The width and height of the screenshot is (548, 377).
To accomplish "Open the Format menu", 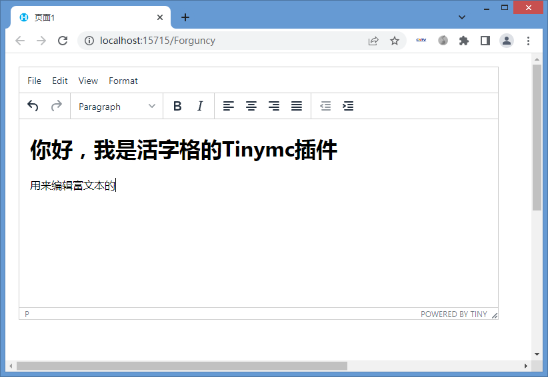I will click(x=123, y=81).
